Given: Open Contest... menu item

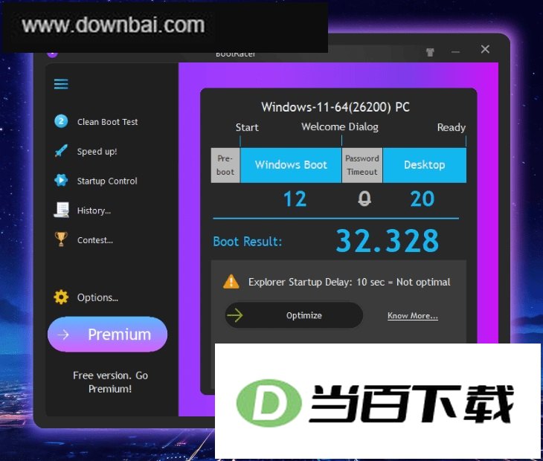Looking at the screenshot, I should coord(95,240).
